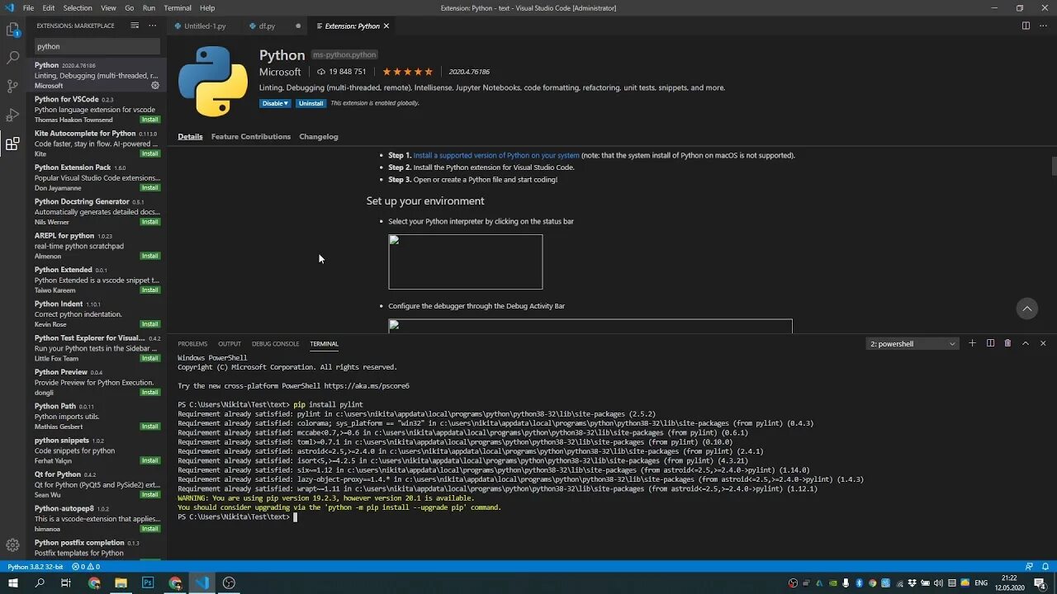Close the terminal panel
This screenshot has height=594, width=1057.
1043,343
